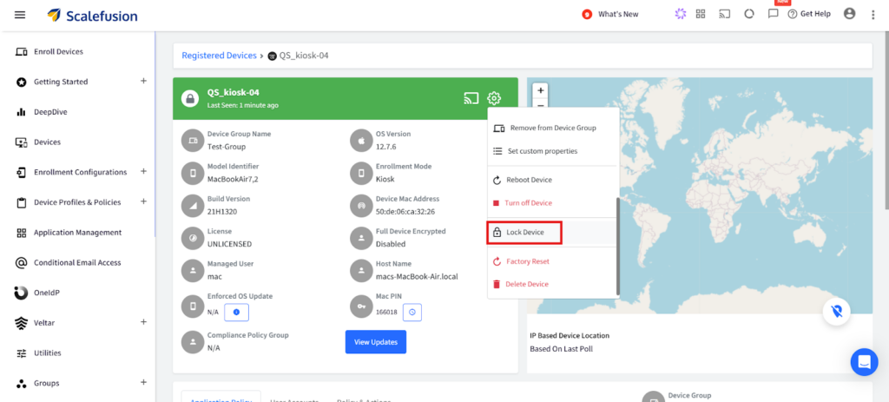Click the dropdown menu scrollbar
The image size is (889, 402).
pyautogui.click(x=618, y=246)
